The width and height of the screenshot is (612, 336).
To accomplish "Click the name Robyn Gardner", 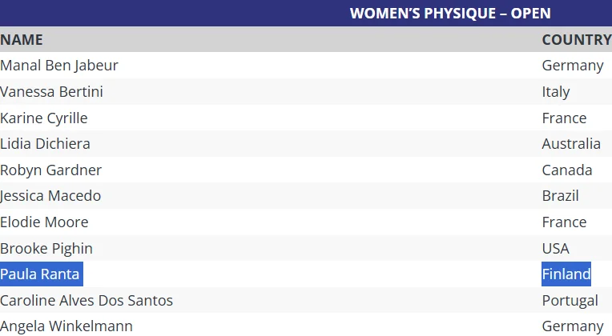I will coord(50,170).
